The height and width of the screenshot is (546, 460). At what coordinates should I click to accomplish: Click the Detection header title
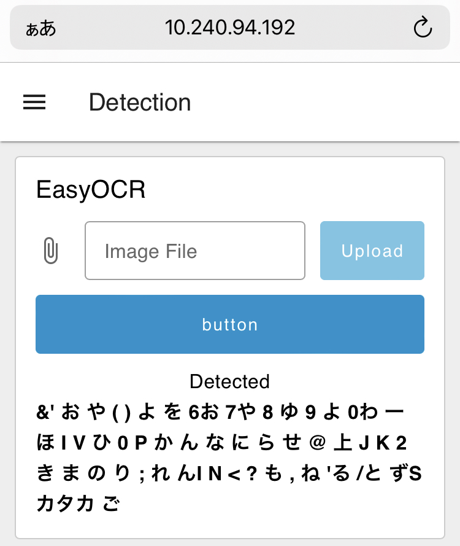click(x=140, y=102)
